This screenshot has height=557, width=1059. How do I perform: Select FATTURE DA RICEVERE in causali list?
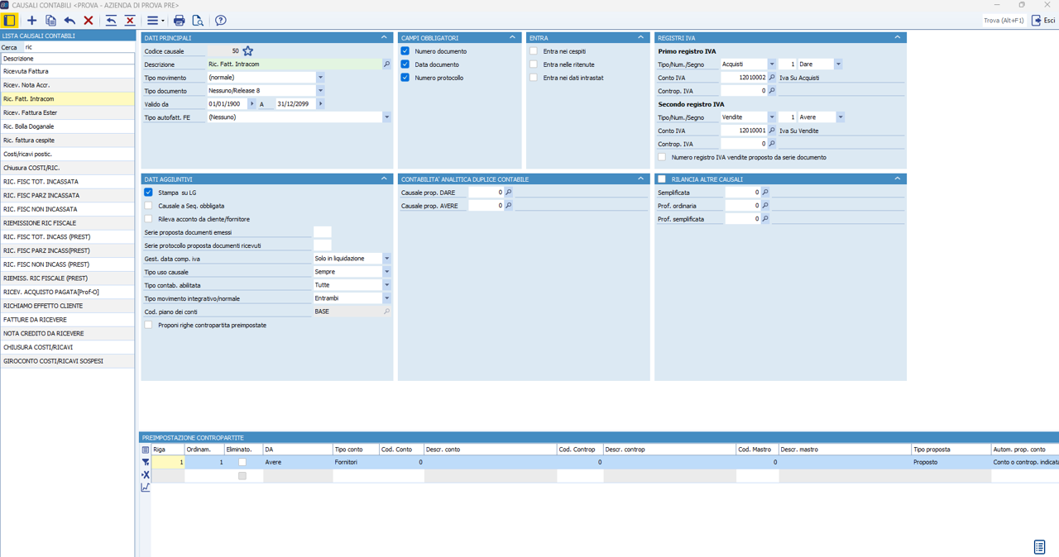(x=35, y=320)
